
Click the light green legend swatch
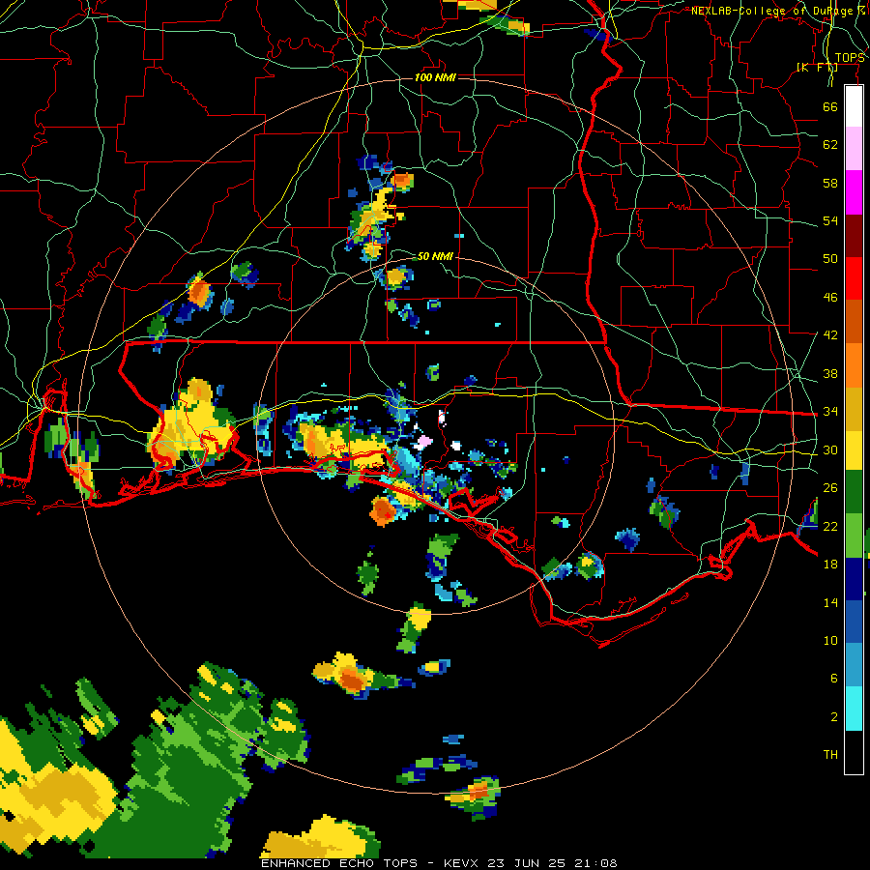tap(854, 536)
